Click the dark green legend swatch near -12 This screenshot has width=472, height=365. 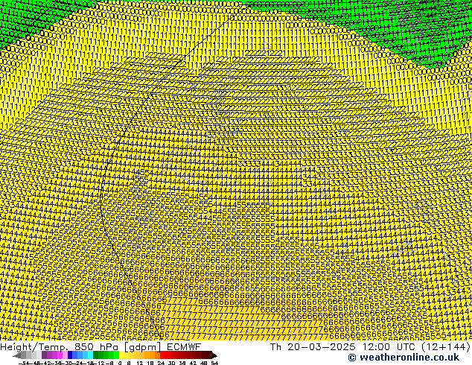pyautogui.click(x=96, y=355)
